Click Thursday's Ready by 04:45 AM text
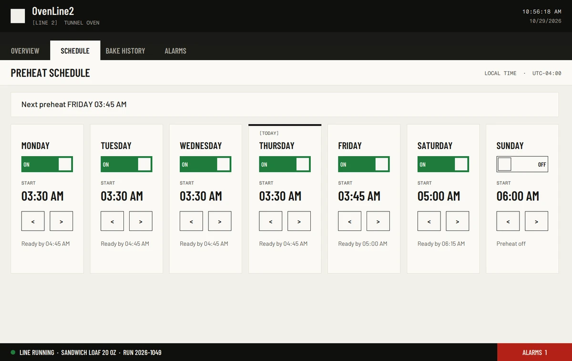The image size is (572, 361). click(283, 244)
